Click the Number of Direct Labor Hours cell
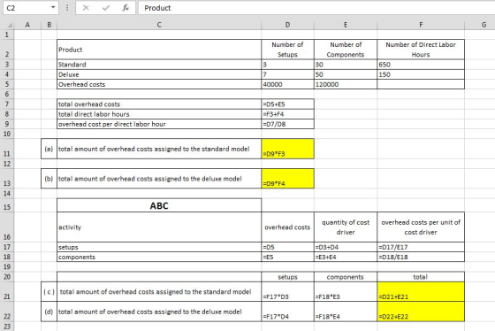The image size is (495, 331). [421, 50]
